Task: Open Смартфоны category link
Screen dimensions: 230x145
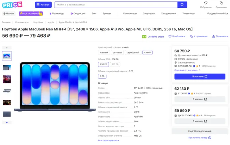Action: click(149, 14)
